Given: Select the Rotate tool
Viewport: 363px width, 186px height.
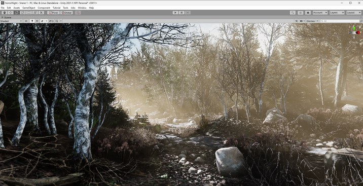Looking at the screenshot, I should pyautogui.click(x=17, y=13).
